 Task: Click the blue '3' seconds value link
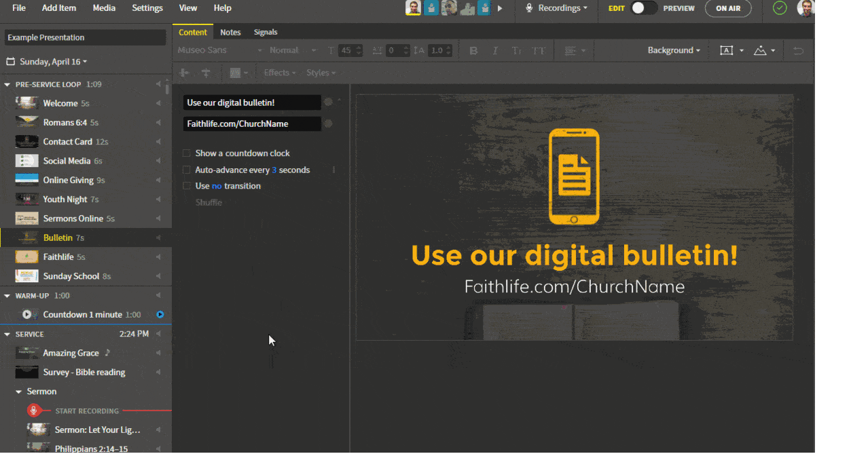coord(274,170)
